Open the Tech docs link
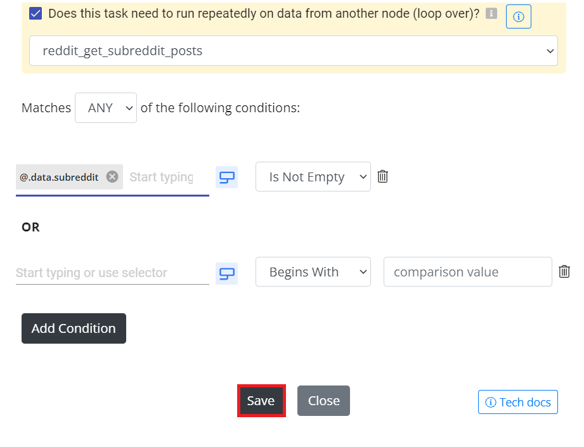 tap(518, 402)
